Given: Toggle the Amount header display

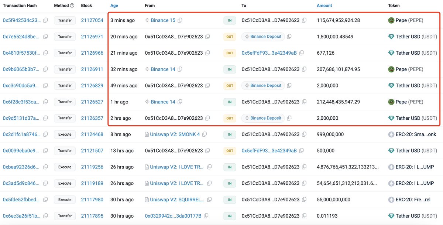Looking at the screenshot, I should coord(324,5).
